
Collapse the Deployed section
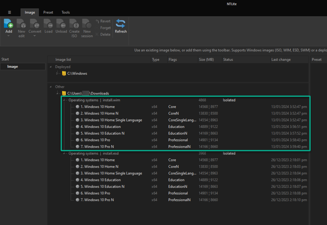click(x=50, y=67)
